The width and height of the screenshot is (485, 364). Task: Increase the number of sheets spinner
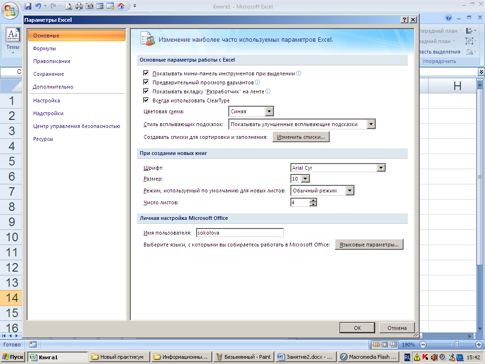314,200
